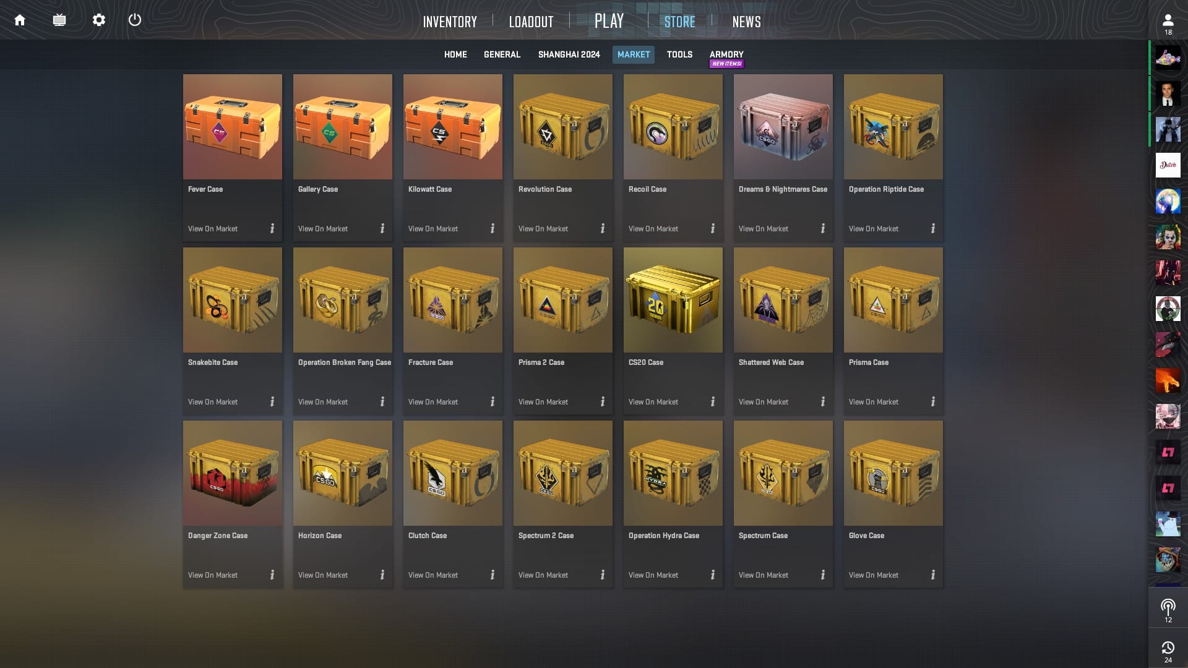Open friends list person icon
Image resolution: width=1188 pixels, height=668 pixels.
[1168, 24]
